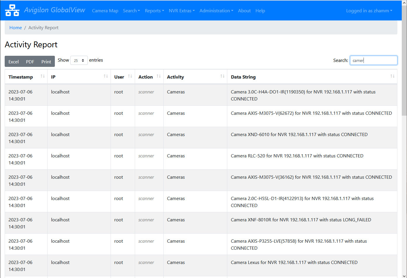
Task: Click the vertical page scrollbar thumb
Action: (x=404, y=60)
